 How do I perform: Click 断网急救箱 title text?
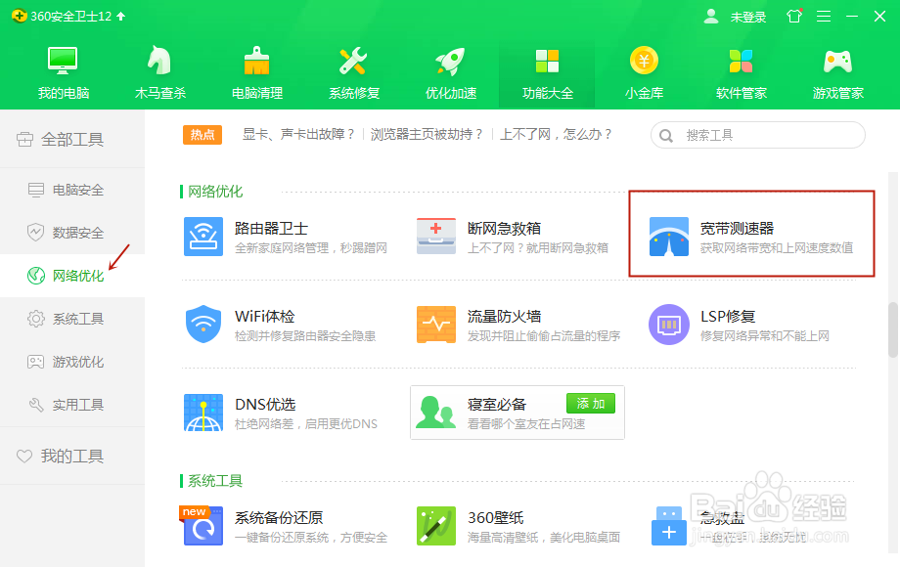pyautogui.click(x=504, y=228)
